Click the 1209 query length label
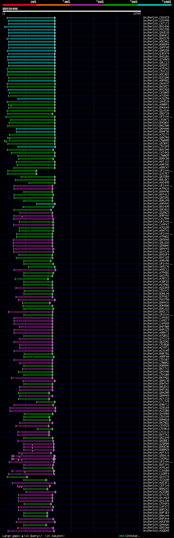This screenshot has width=174, height=538. [137, 13]
